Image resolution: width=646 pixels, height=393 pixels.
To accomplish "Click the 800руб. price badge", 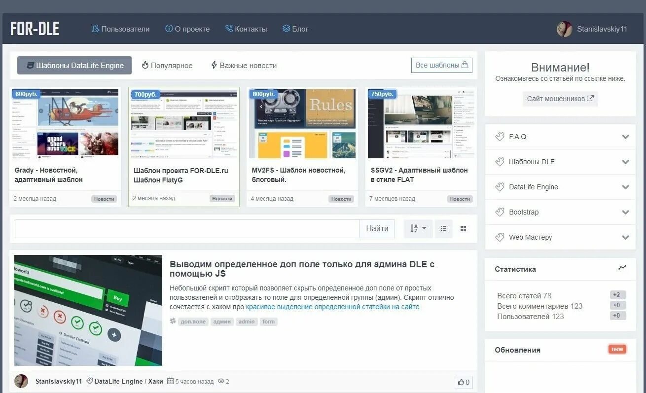I will coord(263,94).
